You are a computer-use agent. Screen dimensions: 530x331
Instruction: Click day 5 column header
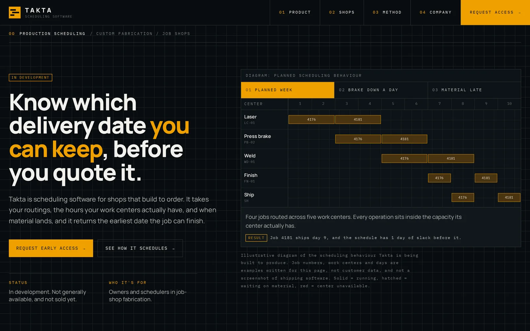click(393, 104)
